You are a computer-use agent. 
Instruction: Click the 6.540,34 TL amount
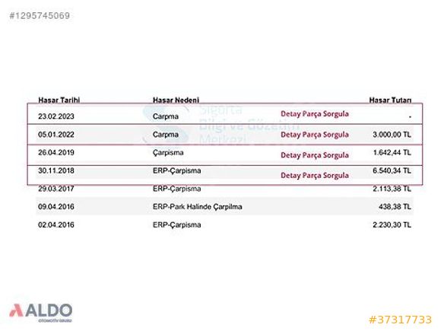click(392, 170)
